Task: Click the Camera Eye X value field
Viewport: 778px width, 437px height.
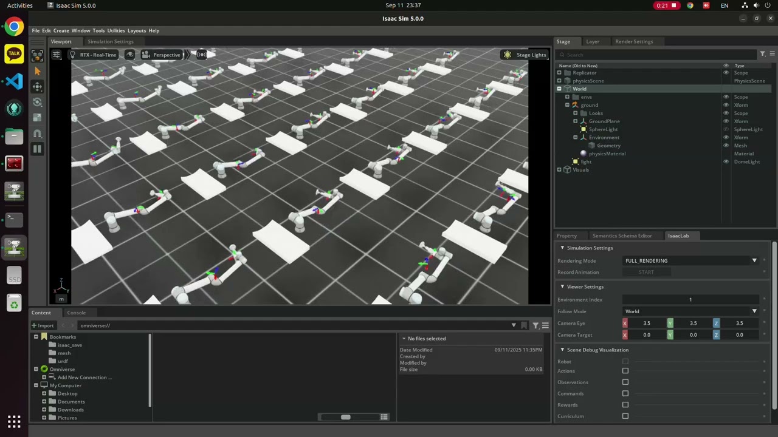Action: coord(647,323)
